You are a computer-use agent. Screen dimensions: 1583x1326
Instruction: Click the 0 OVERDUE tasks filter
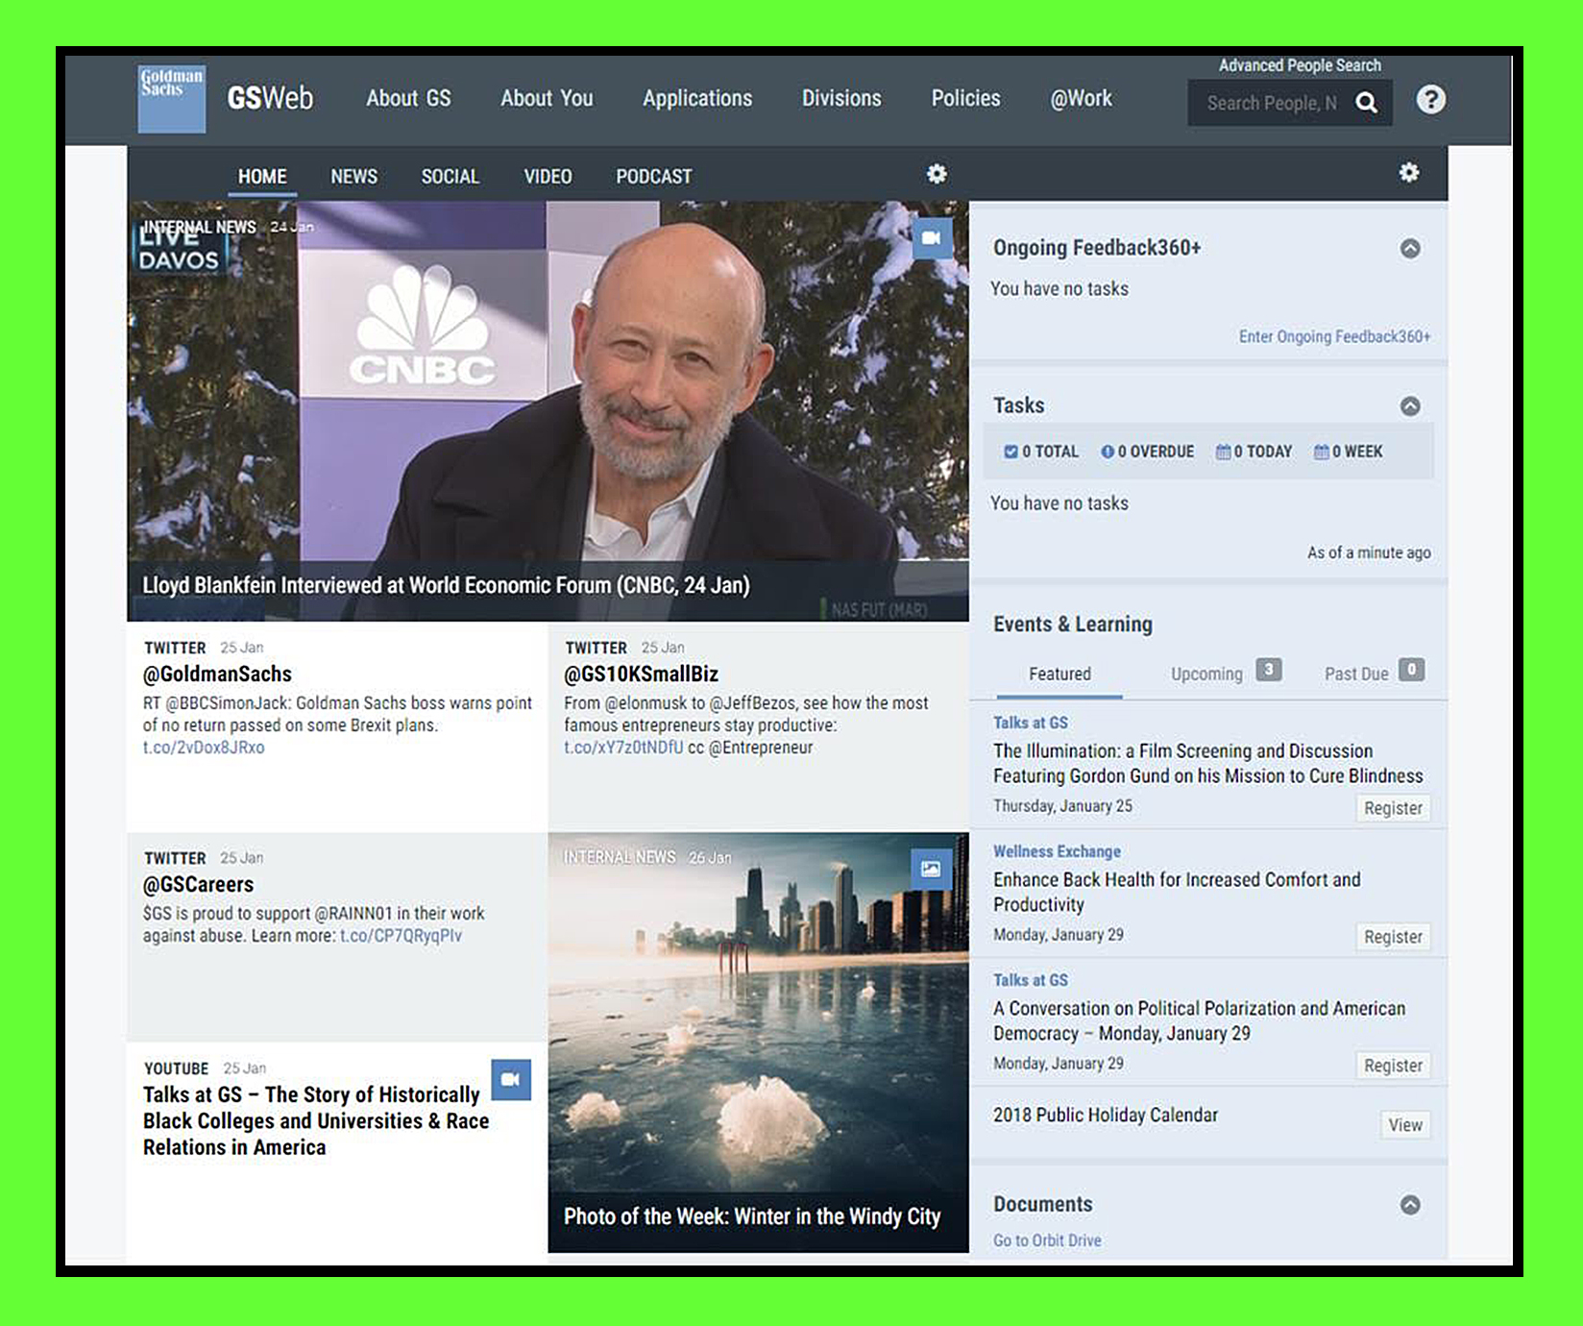click(1148, 452)
